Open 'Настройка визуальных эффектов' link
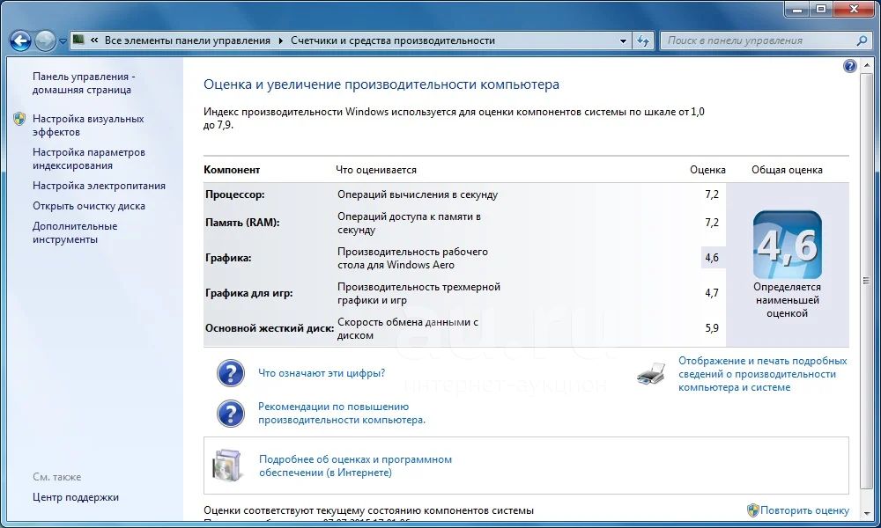 [87, 125]
